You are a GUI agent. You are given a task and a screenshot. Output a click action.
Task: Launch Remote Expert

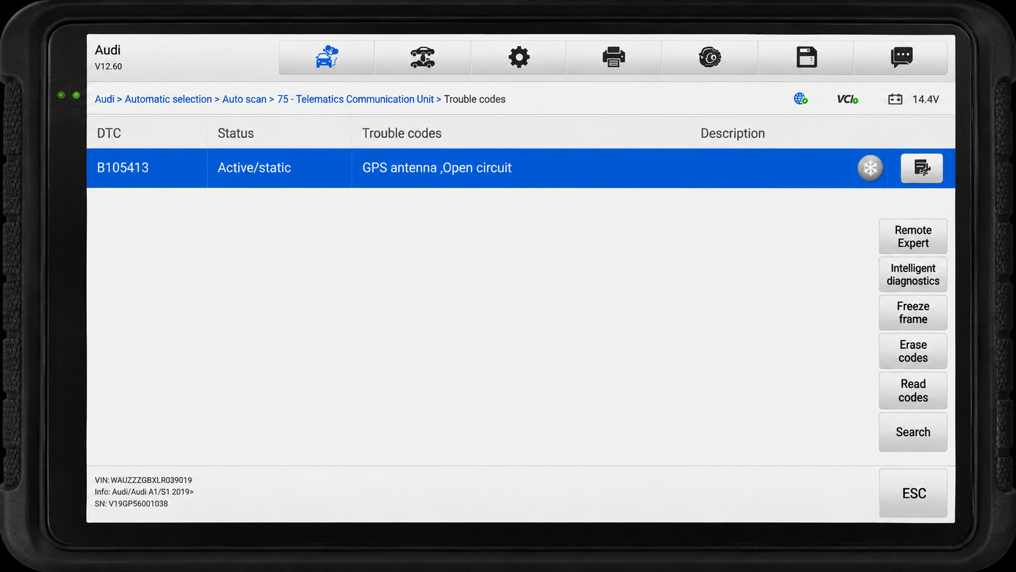pos(913,236)
